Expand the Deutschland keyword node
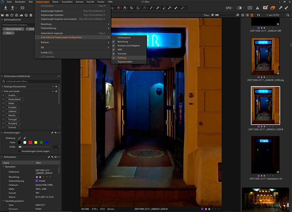 click(x=3, y=99)
